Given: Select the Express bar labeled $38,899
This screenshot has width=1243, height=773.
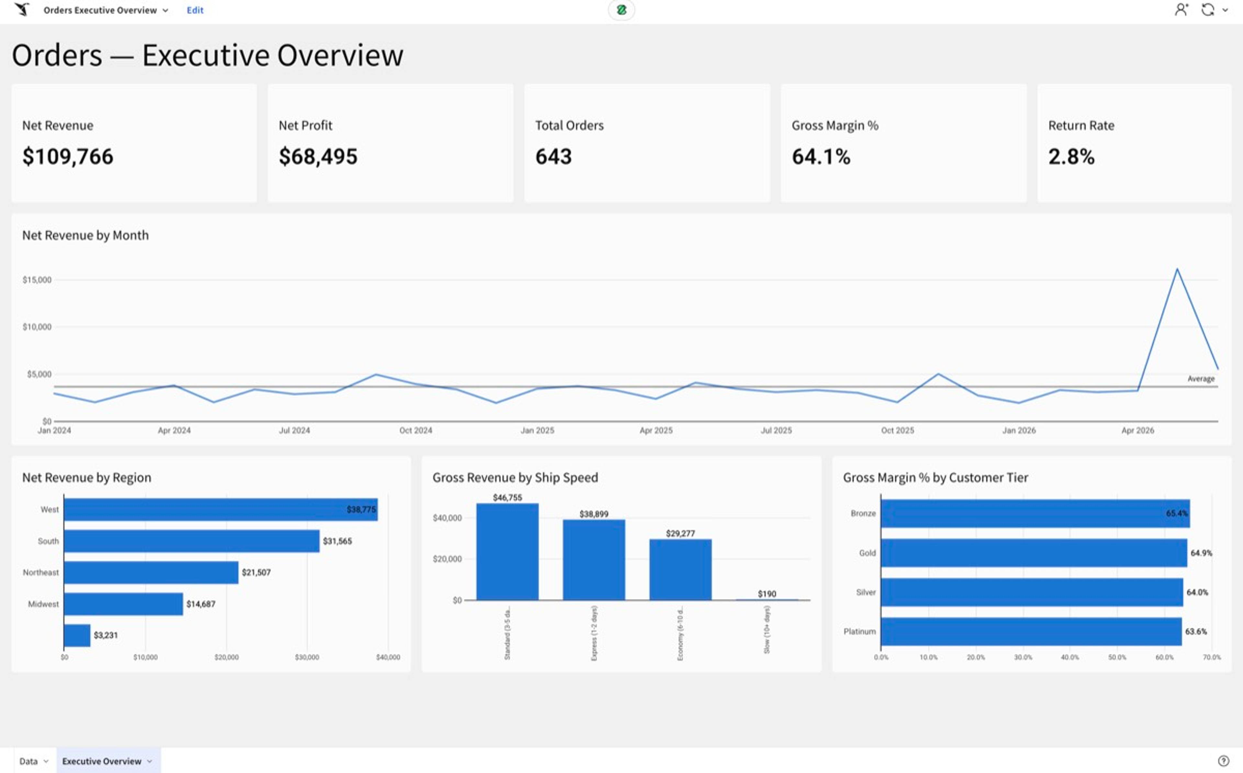Looking at the screenshot, I should (x=594, y=560).
